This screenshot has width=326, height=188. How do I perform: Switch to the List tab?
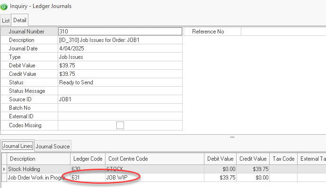6,21
